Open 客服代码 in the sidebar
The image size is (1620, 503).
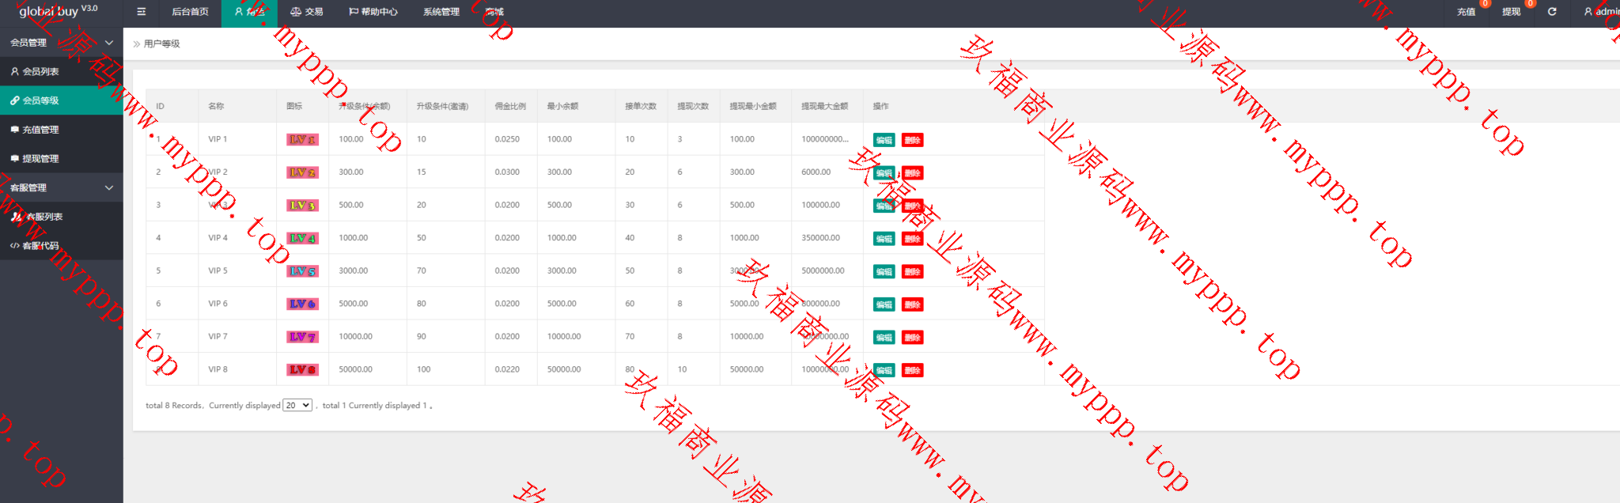(62, 245)
